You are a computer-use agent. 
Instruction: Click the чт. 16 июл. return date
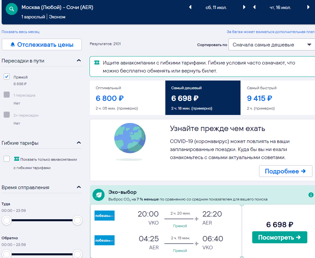280,7
